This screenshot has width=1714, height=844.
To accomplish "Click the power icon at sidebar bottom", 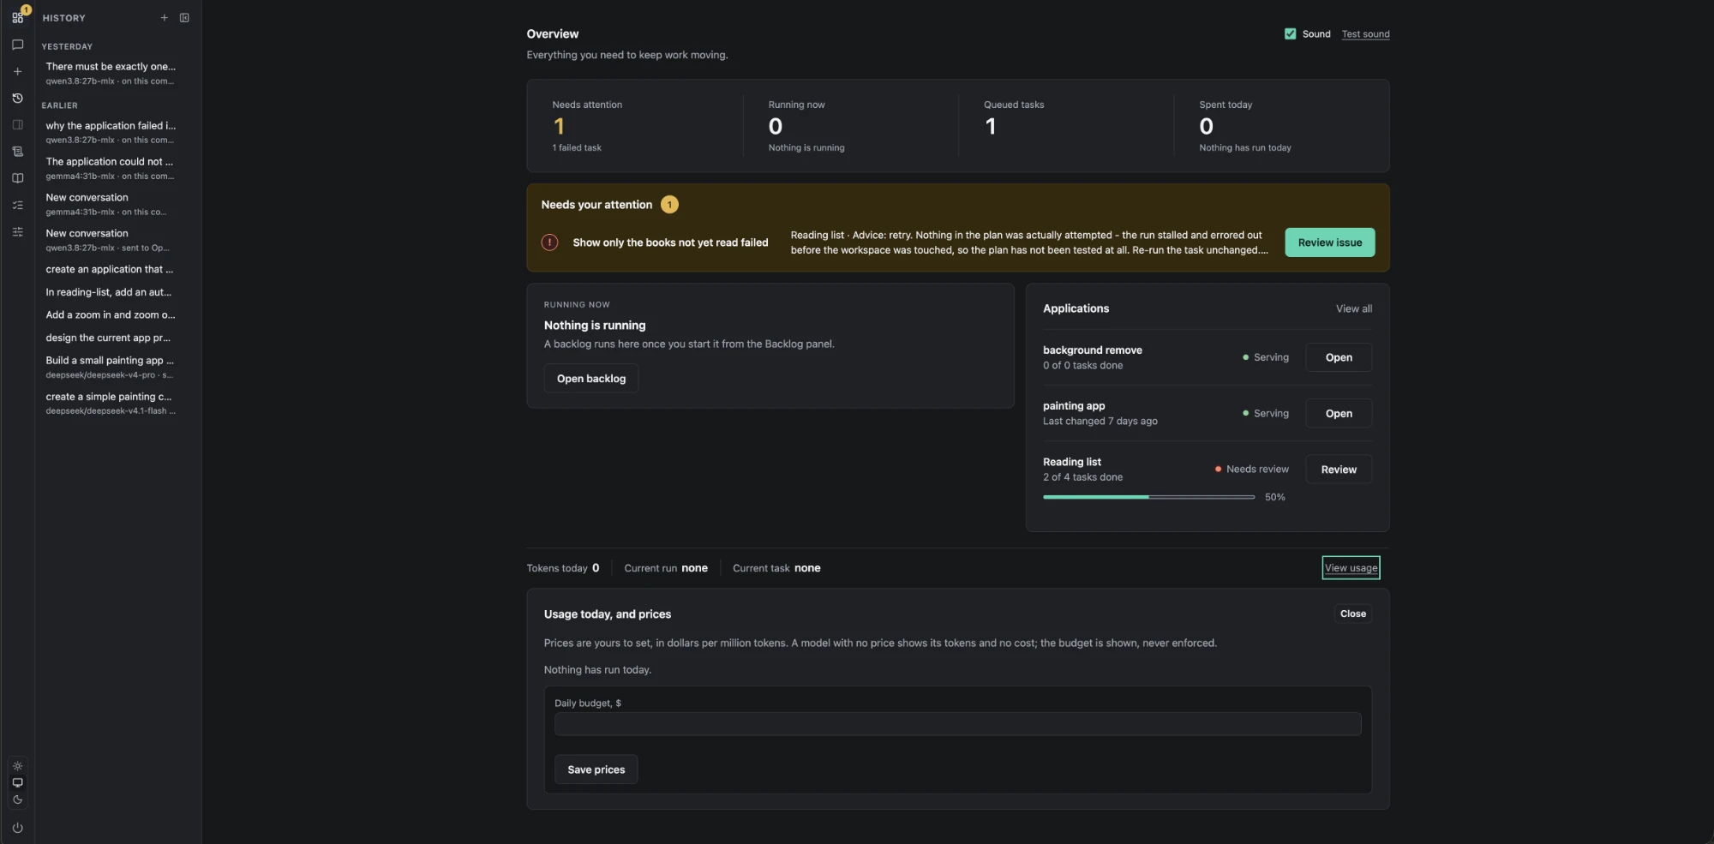I will point(17,828).
